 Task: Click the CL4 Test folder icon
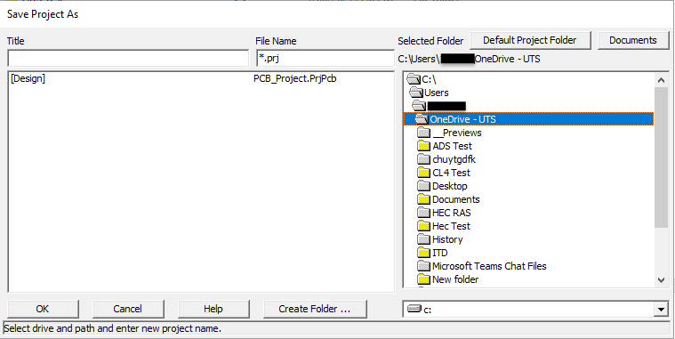[424, 173]
